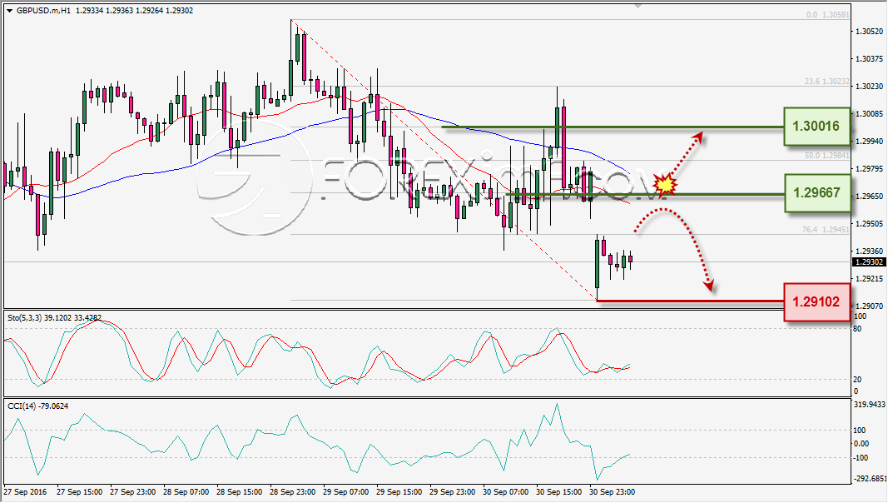Click the Fibonacci label 76.4 1.29451
The image size is (888, 503).
click(x=826, y=229)
